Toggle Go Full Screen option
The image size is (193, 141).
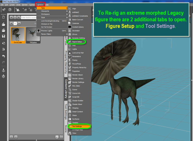(x=52, y=27)
